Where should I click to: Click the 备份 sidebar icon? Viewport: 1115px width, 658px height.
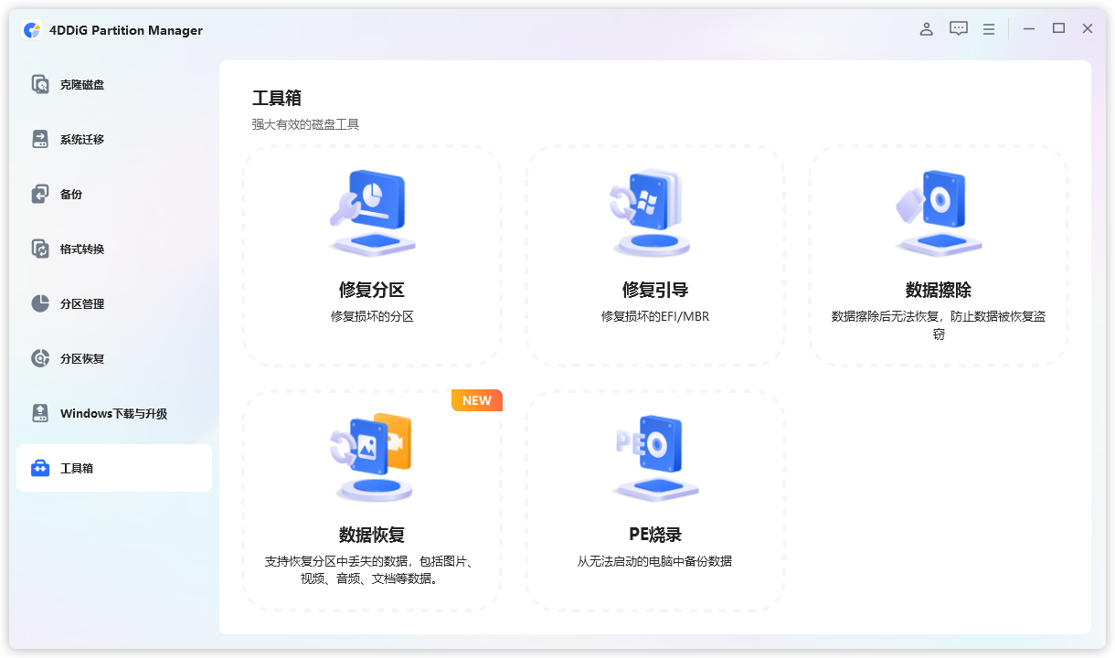click(40, 194)
